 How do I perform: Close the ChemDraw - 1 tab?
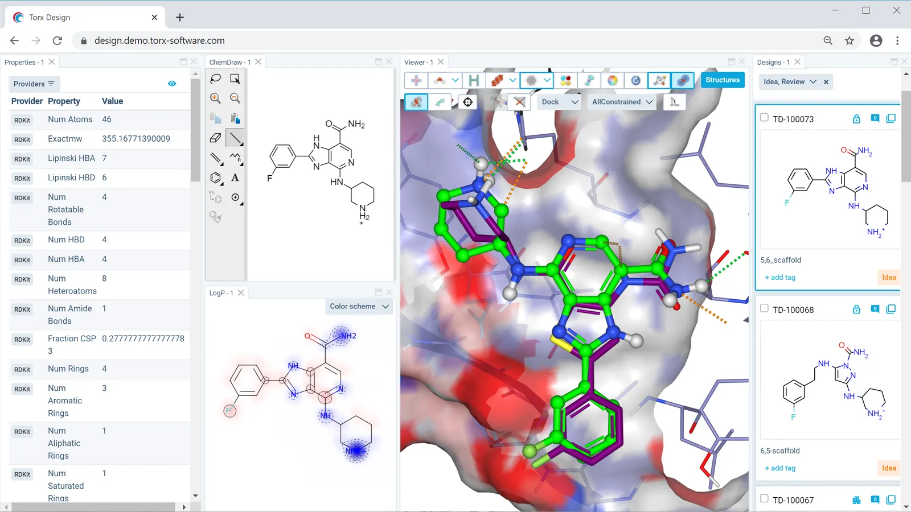(x=258, y=62)
